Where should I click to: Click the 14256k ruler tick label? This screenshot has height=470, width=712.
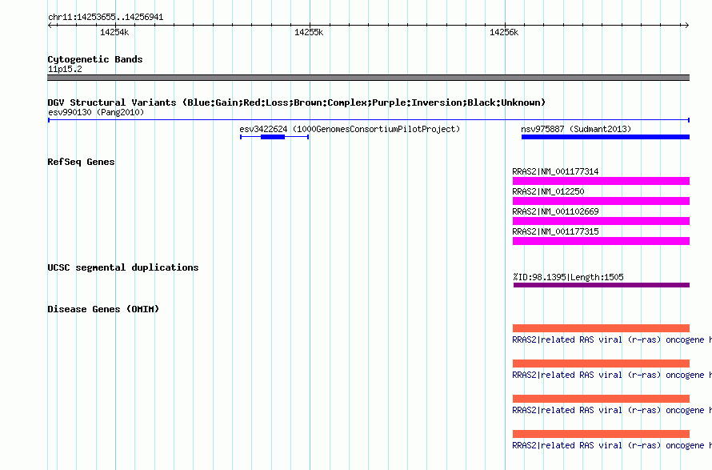[504, 32]
